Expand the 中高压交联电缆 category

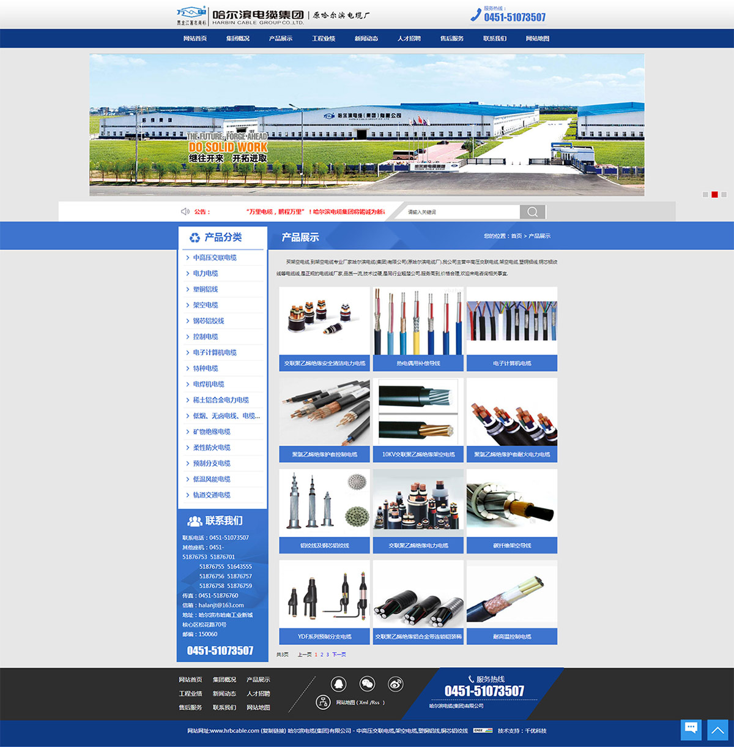(x=215, y=258)
